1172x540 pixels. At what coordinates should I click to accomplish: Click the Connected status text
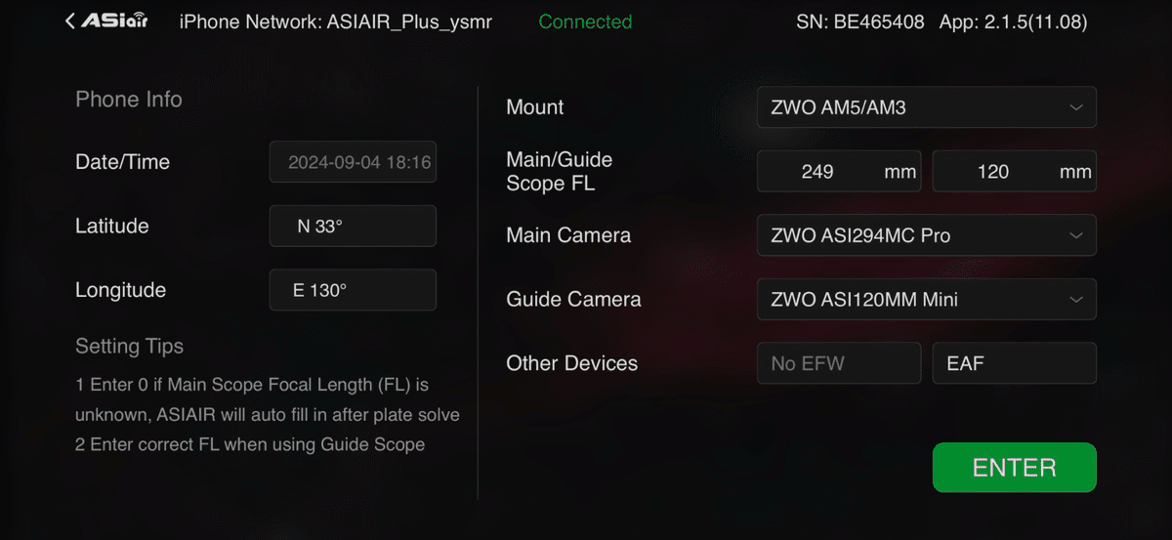pos(585,21)
